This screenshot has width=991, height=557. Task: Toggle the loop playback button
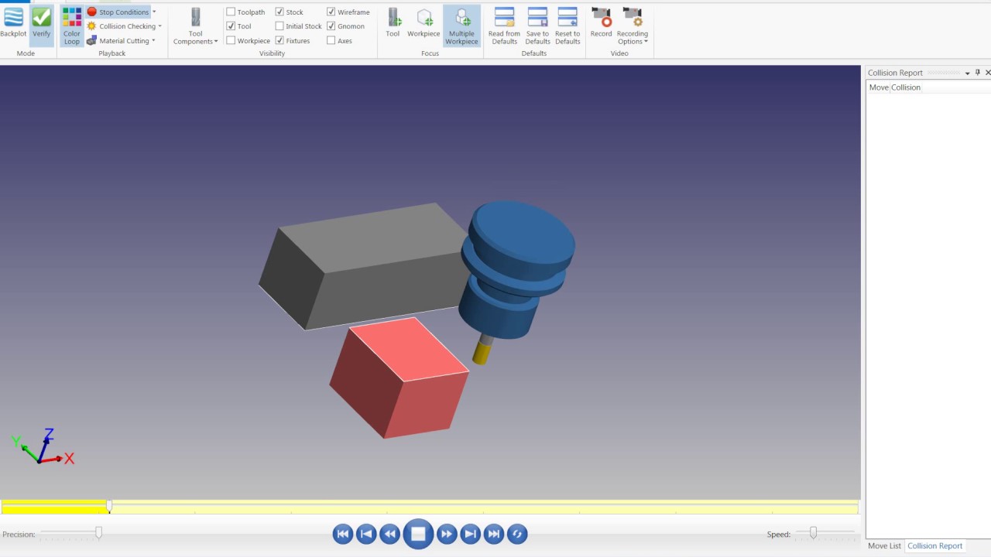[x=517, y=534]
